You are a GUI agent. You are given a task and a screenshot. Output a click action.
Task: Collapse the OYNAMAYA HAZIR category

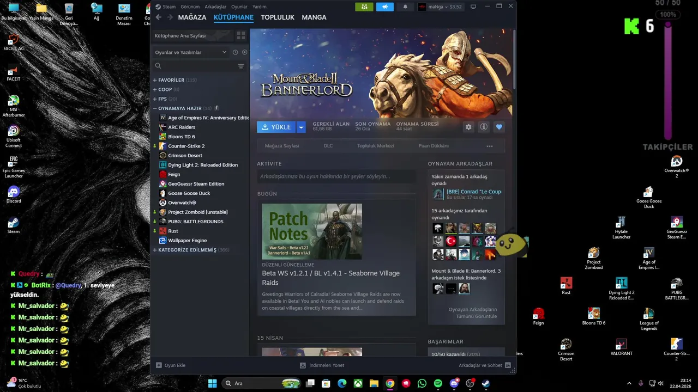pos(155,108)
